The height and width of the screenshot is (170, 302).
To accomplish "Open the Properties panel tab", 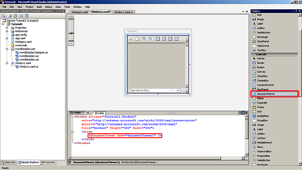I will pyautogui.click(x=48, y=162).
